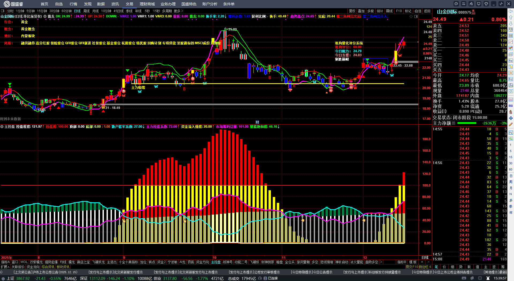
Task: Switch to the 资金方向 indicator tab
Action: (x=202, y=262)
